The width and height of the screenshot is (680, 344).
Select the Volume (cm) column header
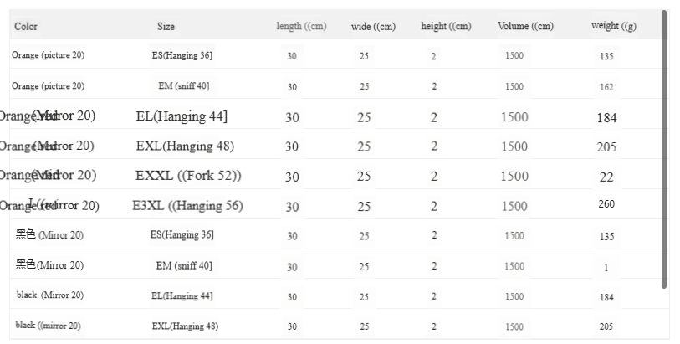coord(525,27)
